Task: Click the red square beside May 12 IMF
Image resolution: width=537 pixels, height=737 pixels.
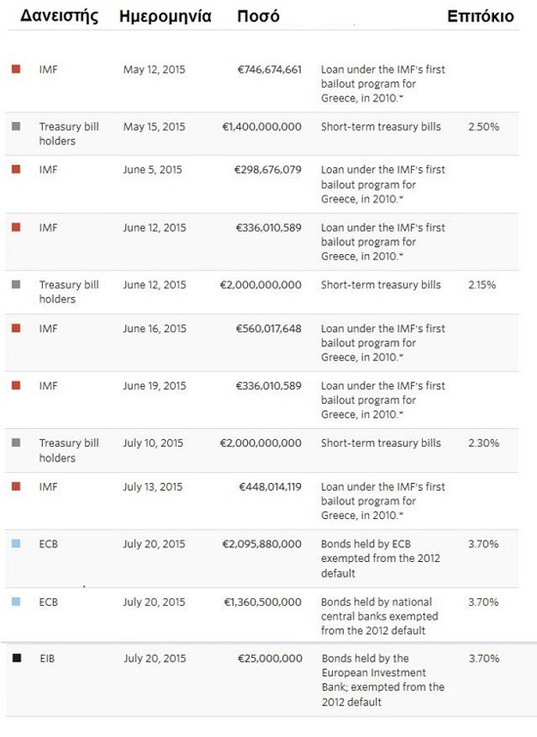Action: coord(16,69)
